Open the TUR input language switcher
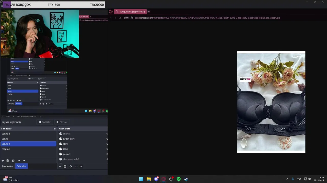This screenshot has width=327, height=183. tap(299, 179)
